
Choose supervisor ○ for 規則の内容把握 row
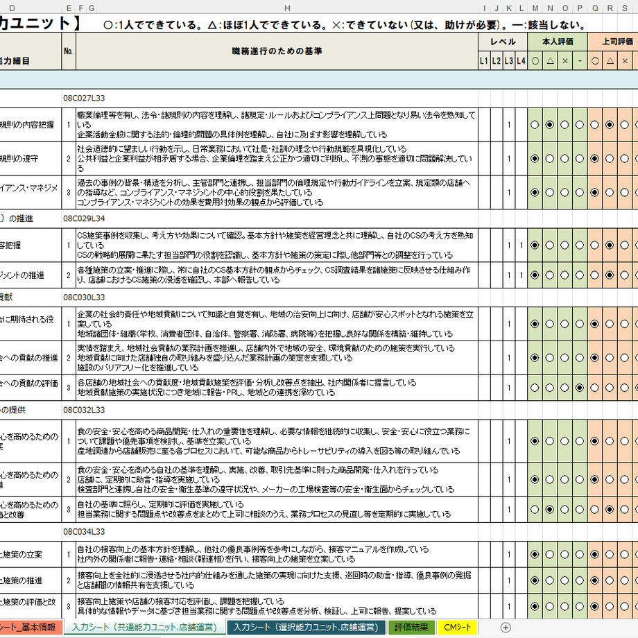coord(594,125)
